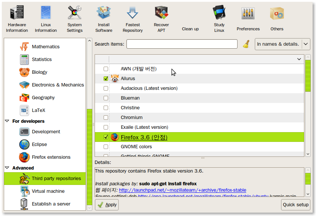Click the repository list scroll down arrow
Screen dimensions: 316x216
pyautogui.click(x=308, y=154)
